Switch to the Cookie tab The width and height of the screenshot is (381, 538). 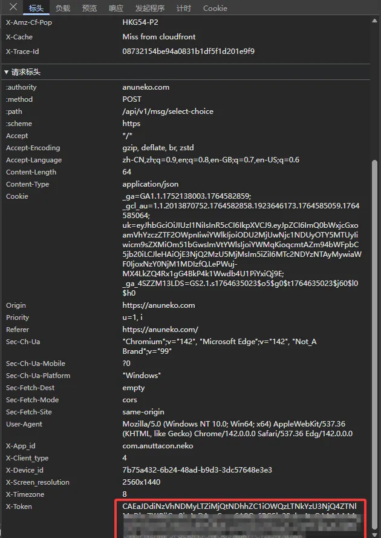click(x=215, y=8)
